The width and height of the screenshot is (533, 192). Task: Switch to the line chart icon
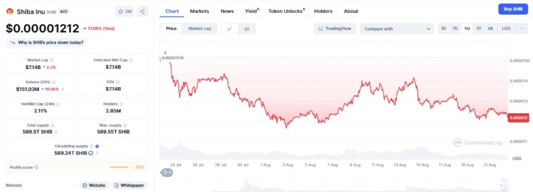230,29
